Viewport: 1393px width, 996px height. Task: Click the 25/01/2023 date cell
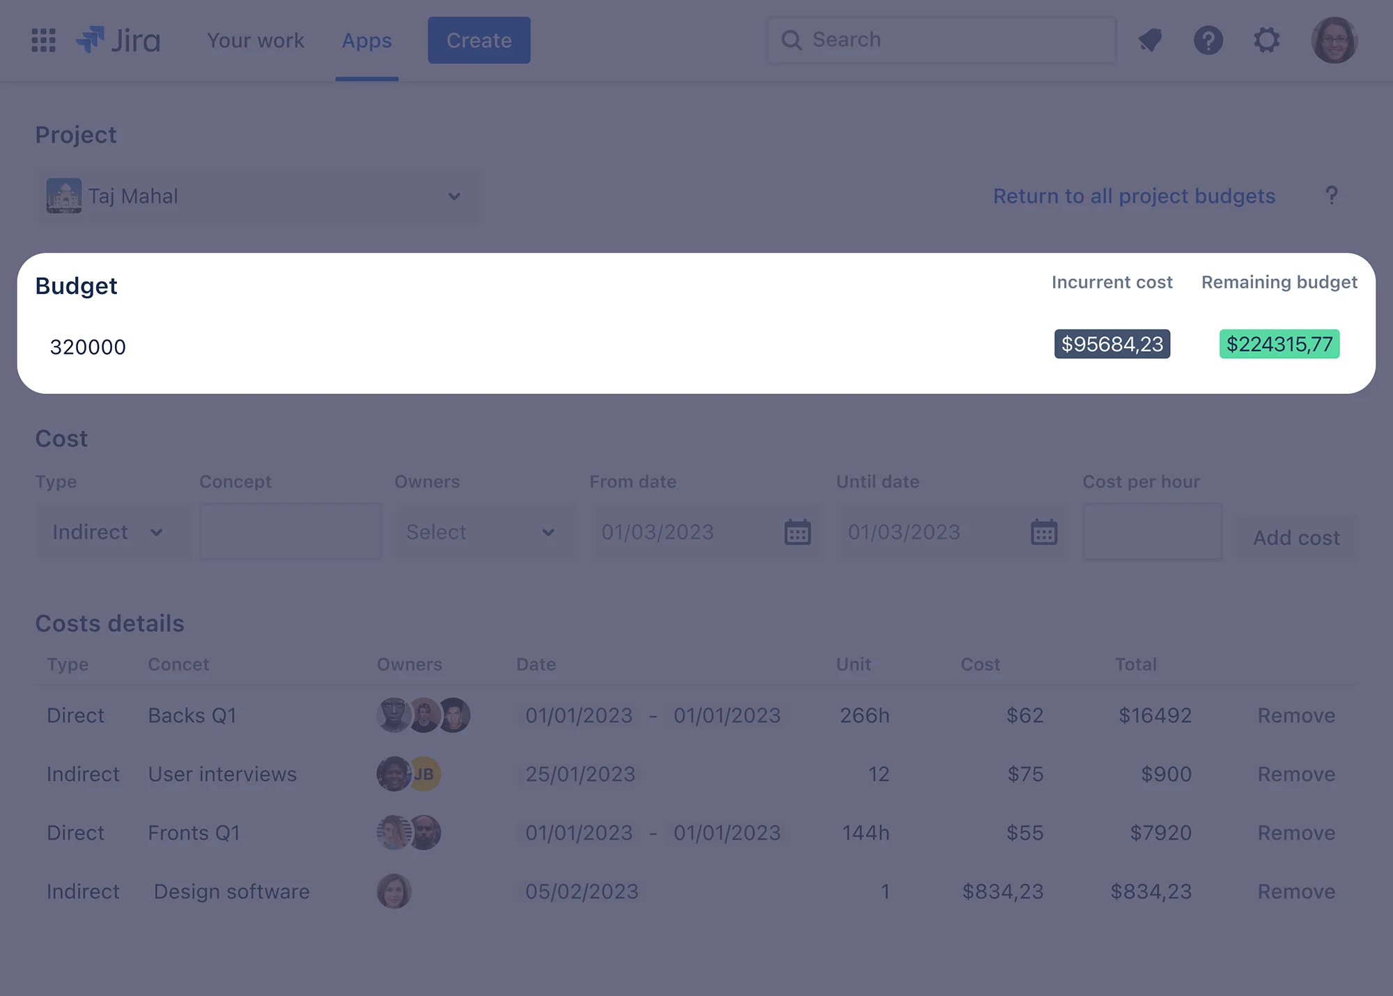pos(580,774)
